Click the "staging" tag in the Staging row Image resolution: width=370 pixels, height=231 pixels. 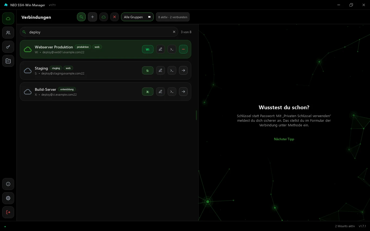coord(56,68)
